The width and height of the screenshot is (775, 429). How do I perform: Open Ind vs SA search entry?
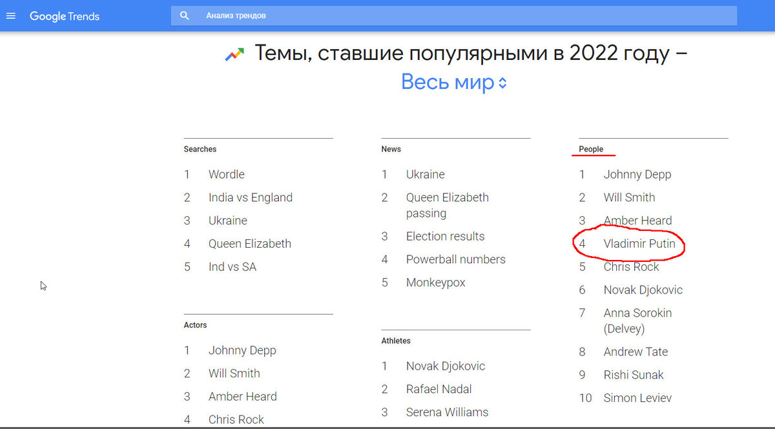click(232, 267)
